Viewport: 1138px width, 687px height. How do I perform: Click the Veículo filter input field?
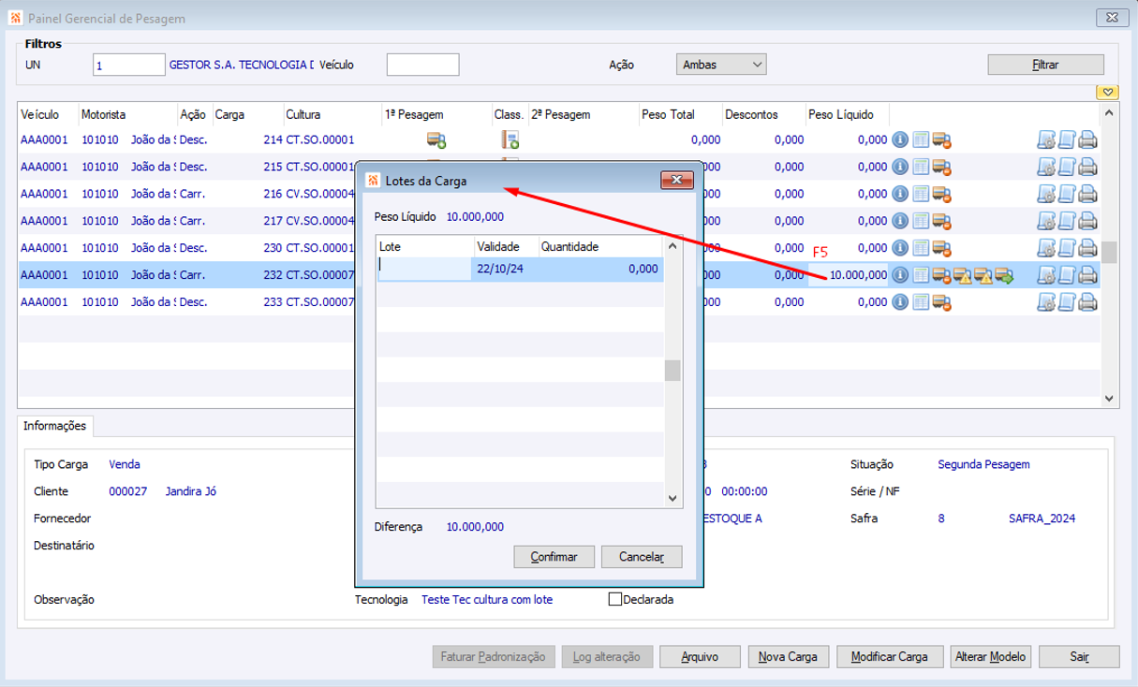pos(422,65)
